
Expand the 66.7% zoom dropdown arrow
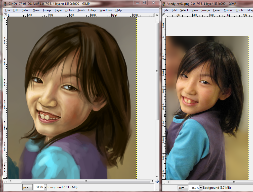201,188
